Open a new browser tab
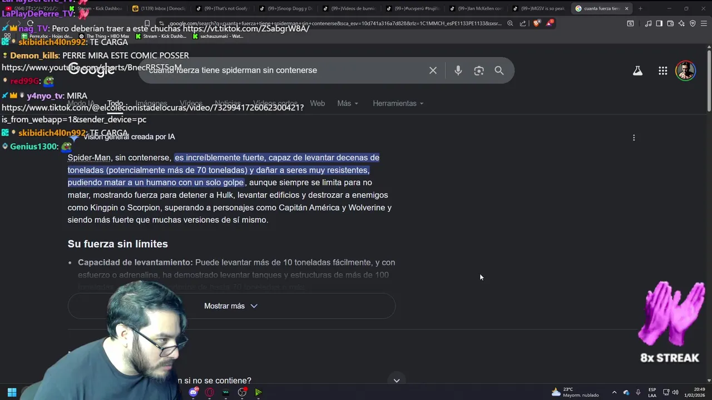The image size is (712, 400). point(640,8)
